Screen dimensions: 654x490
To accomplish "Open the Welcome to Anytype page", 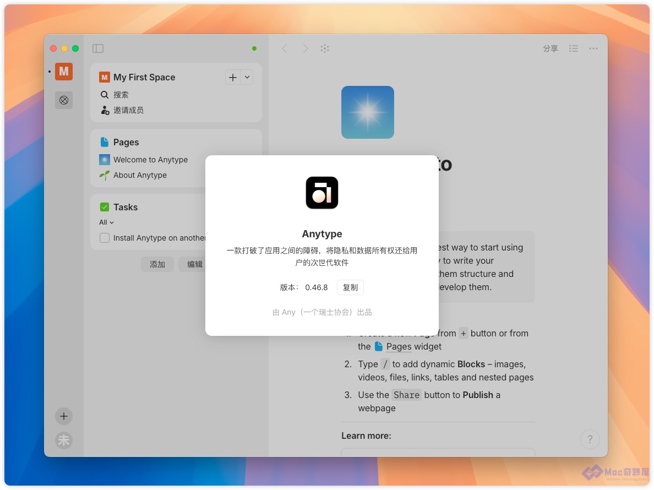I will [151, 160].
